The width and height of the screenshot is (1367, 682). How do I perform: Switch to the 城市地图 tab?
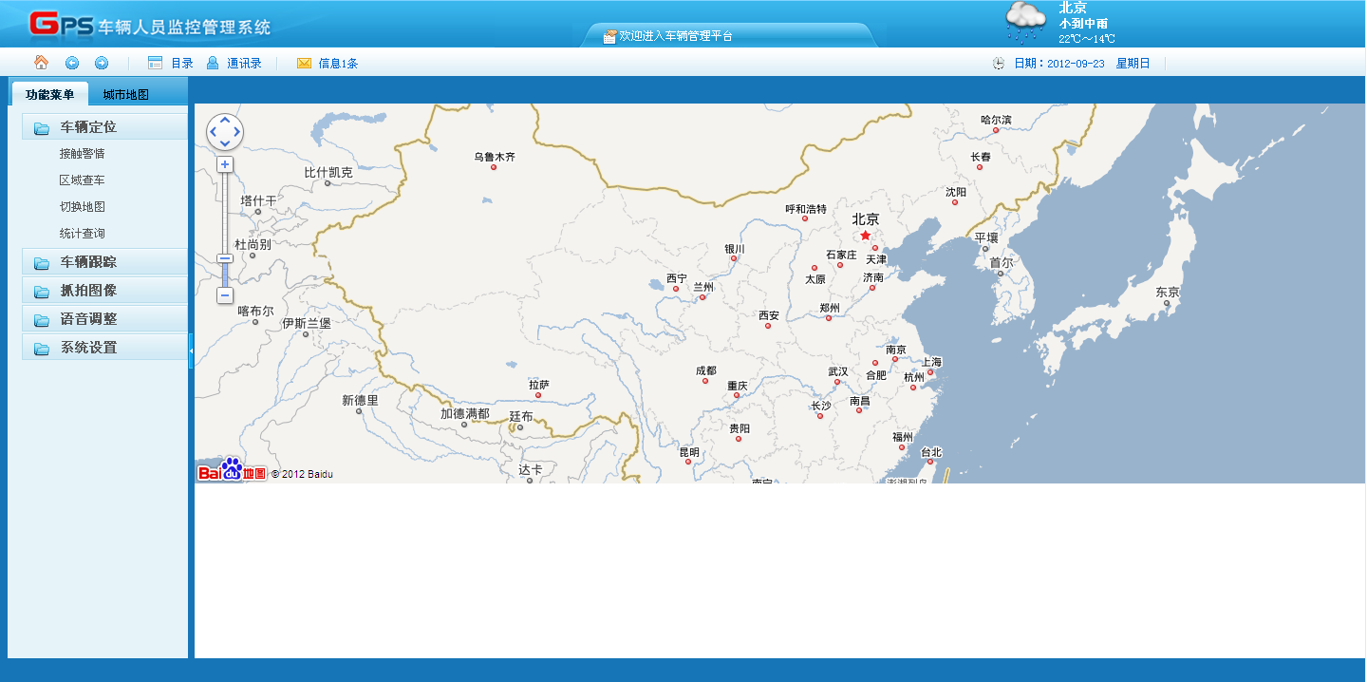[x=126, y=94]
